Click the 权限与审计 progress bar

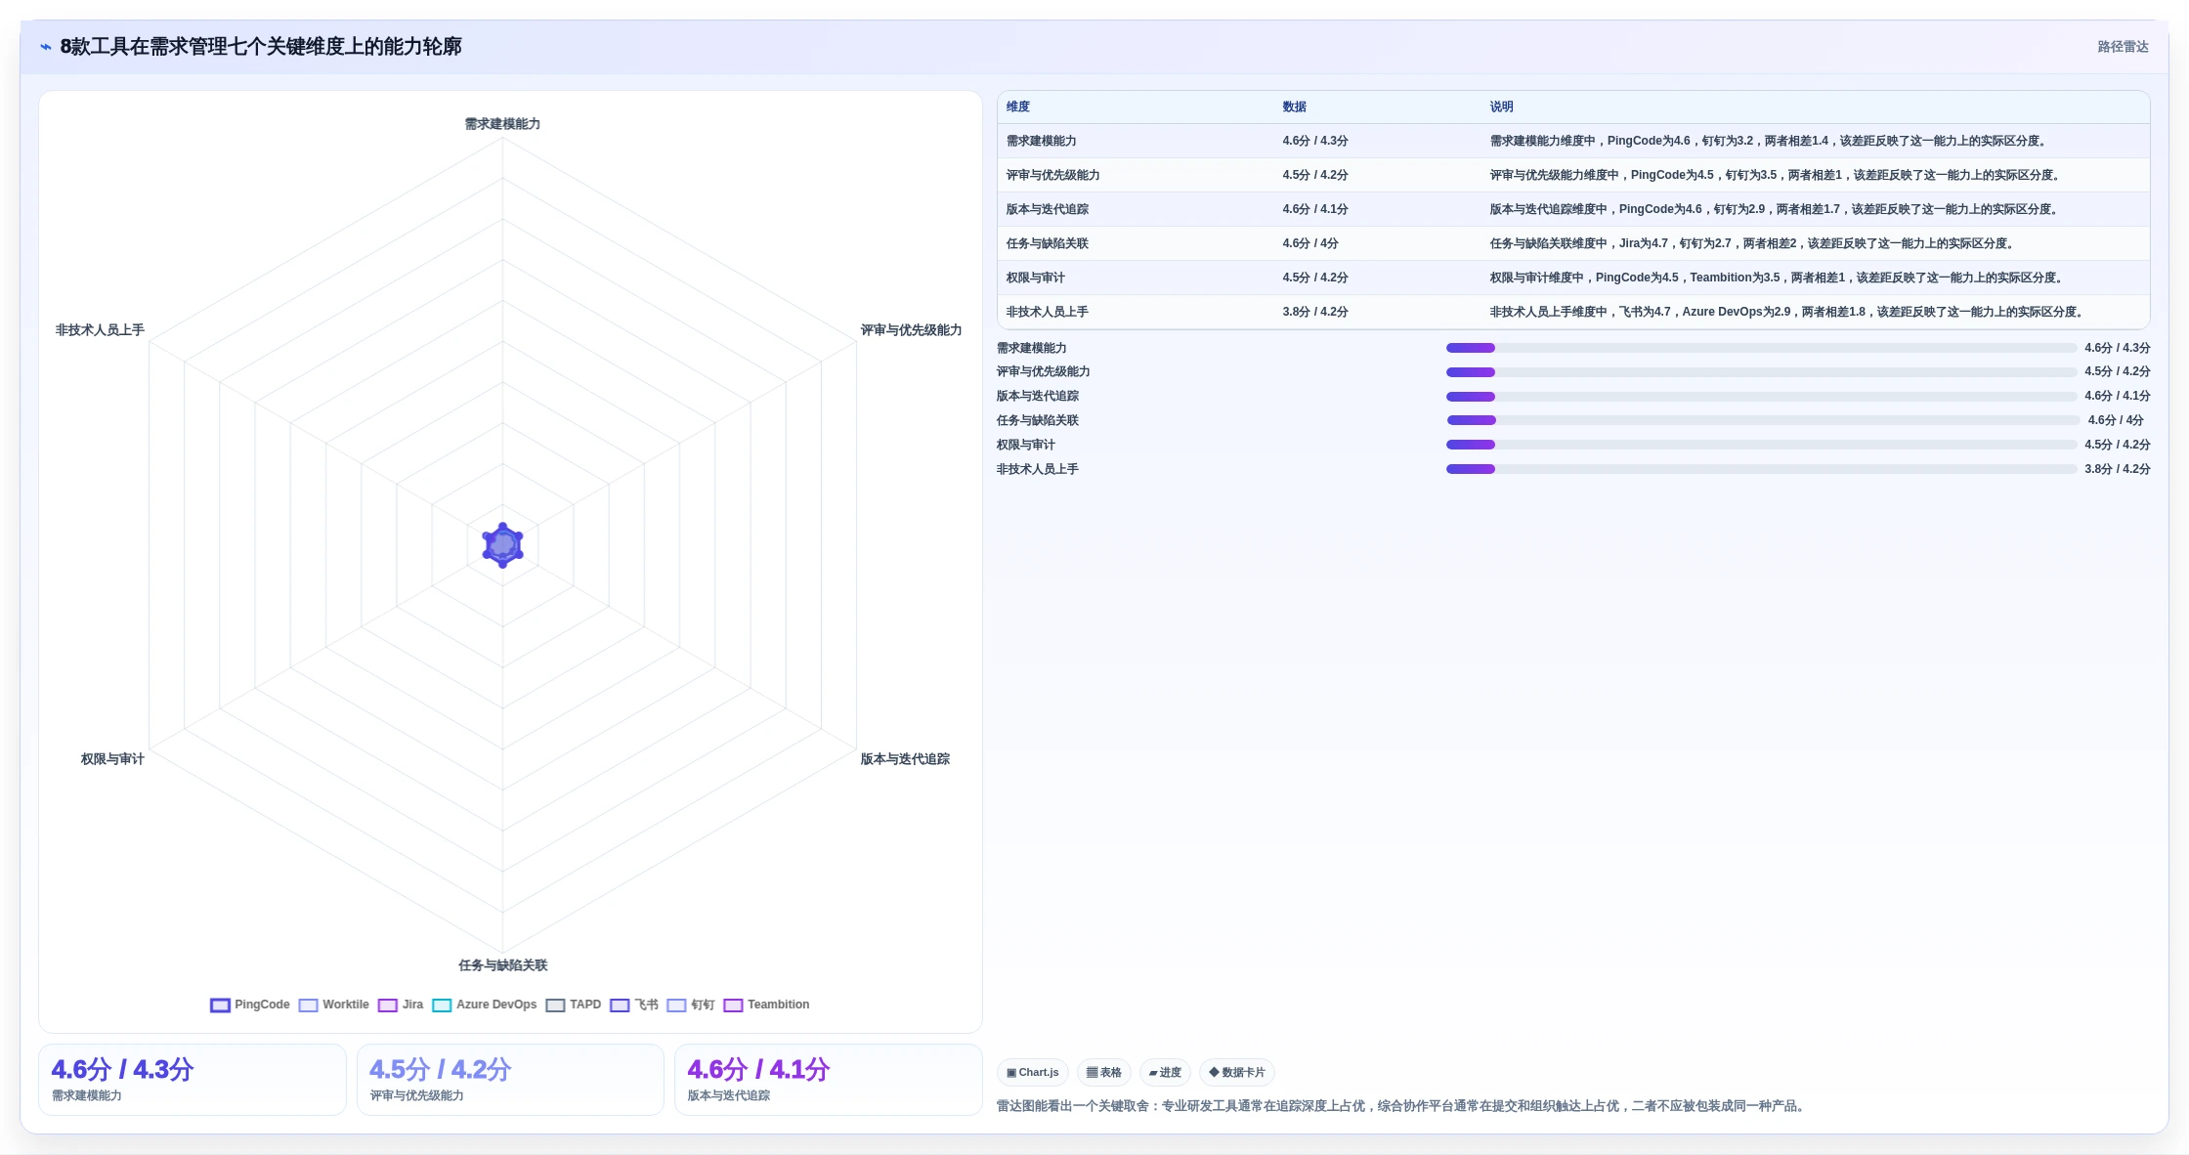[1761, 445]
